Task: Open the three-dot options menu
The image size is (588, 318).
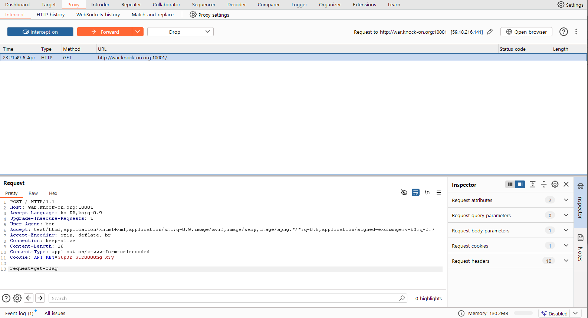Action: click(576, 32)
